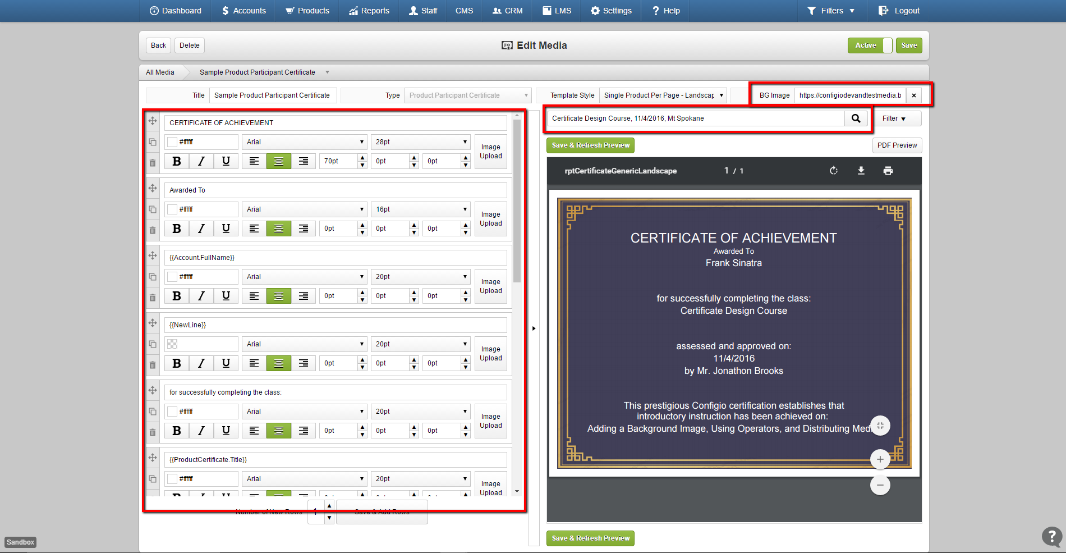Expand the Sample Product Participant Certificate breadcrumb dropdown

coord(327,72)
